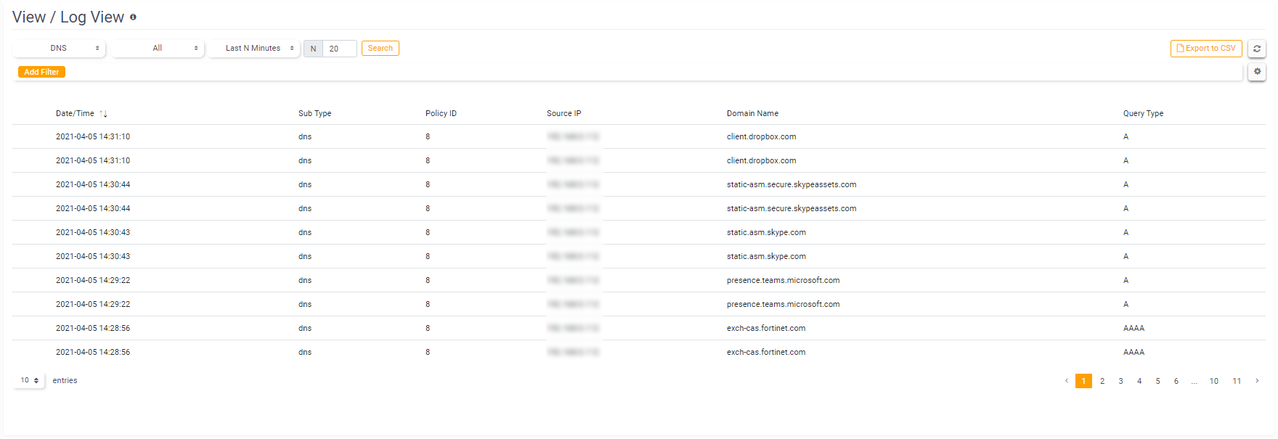This screenshot has height=439, width=1278.
Task: Select page 5 in pagination
Action: click(x=1157, y=381)
